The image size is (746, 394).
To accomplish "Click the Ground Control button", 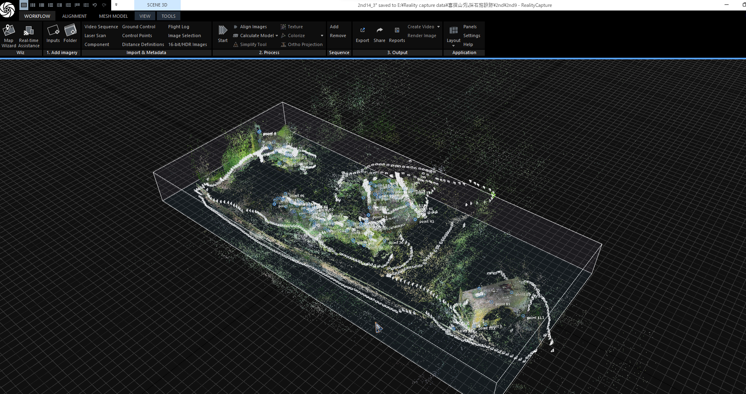I will (139, 27).
